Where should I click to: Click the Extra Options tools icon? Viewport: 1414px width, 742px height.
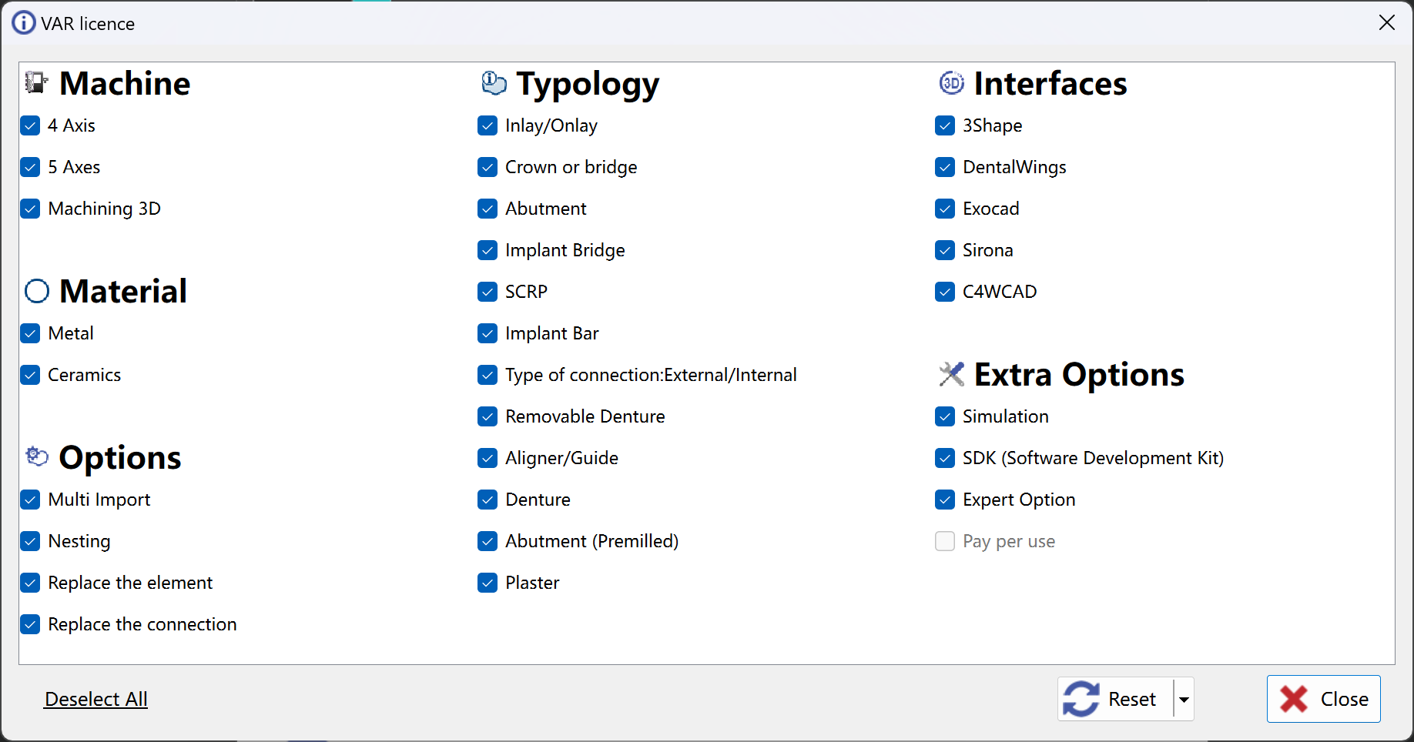click(x=951, y=374)
